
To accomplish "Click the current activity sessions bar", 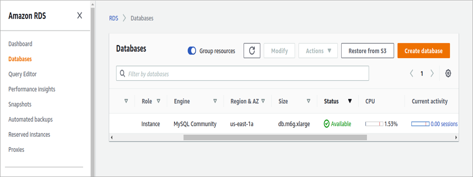I will click(x=420, y=124).
